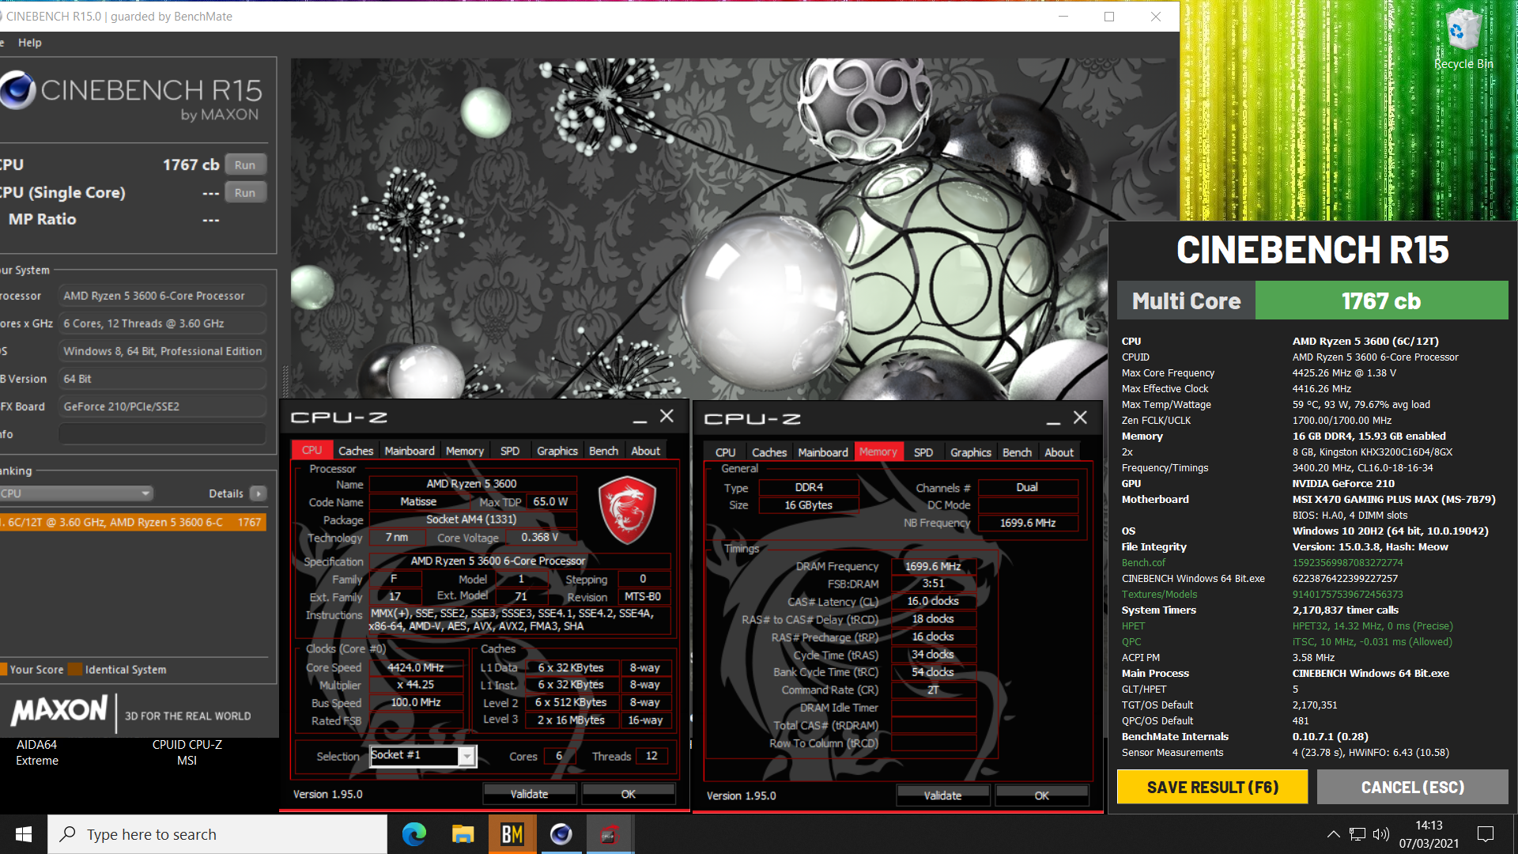The image size is (1518, 854).
Task: Select SPD tab in right CPU-Z window
Action: pyautogui.click(x=923, y=452)
